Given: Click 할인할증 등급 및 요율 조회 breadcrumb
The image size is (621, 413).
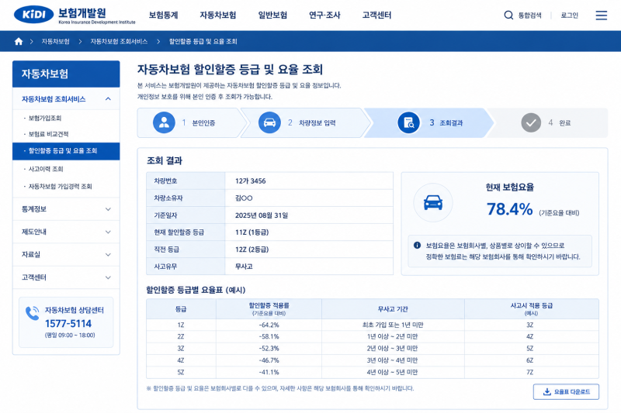Looking at the screenshot, I should click(x=203, y=42).
